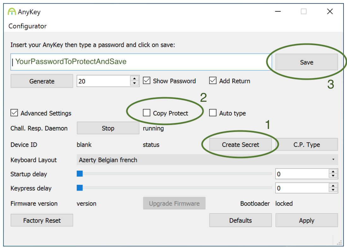Click the Factory Reset button
347x249 pixels.
(x=42, y=221)
